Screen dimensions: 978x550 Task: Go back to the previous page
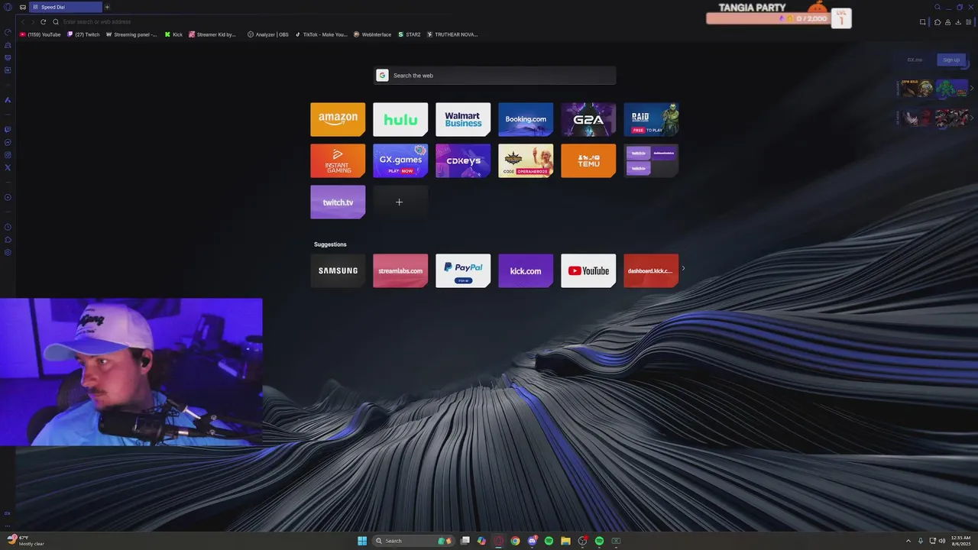point(23,22)
